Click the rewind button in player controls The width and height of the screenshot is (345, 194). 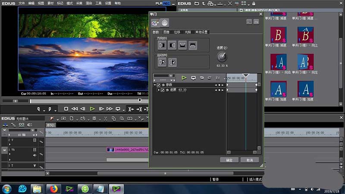click(74, 109)
